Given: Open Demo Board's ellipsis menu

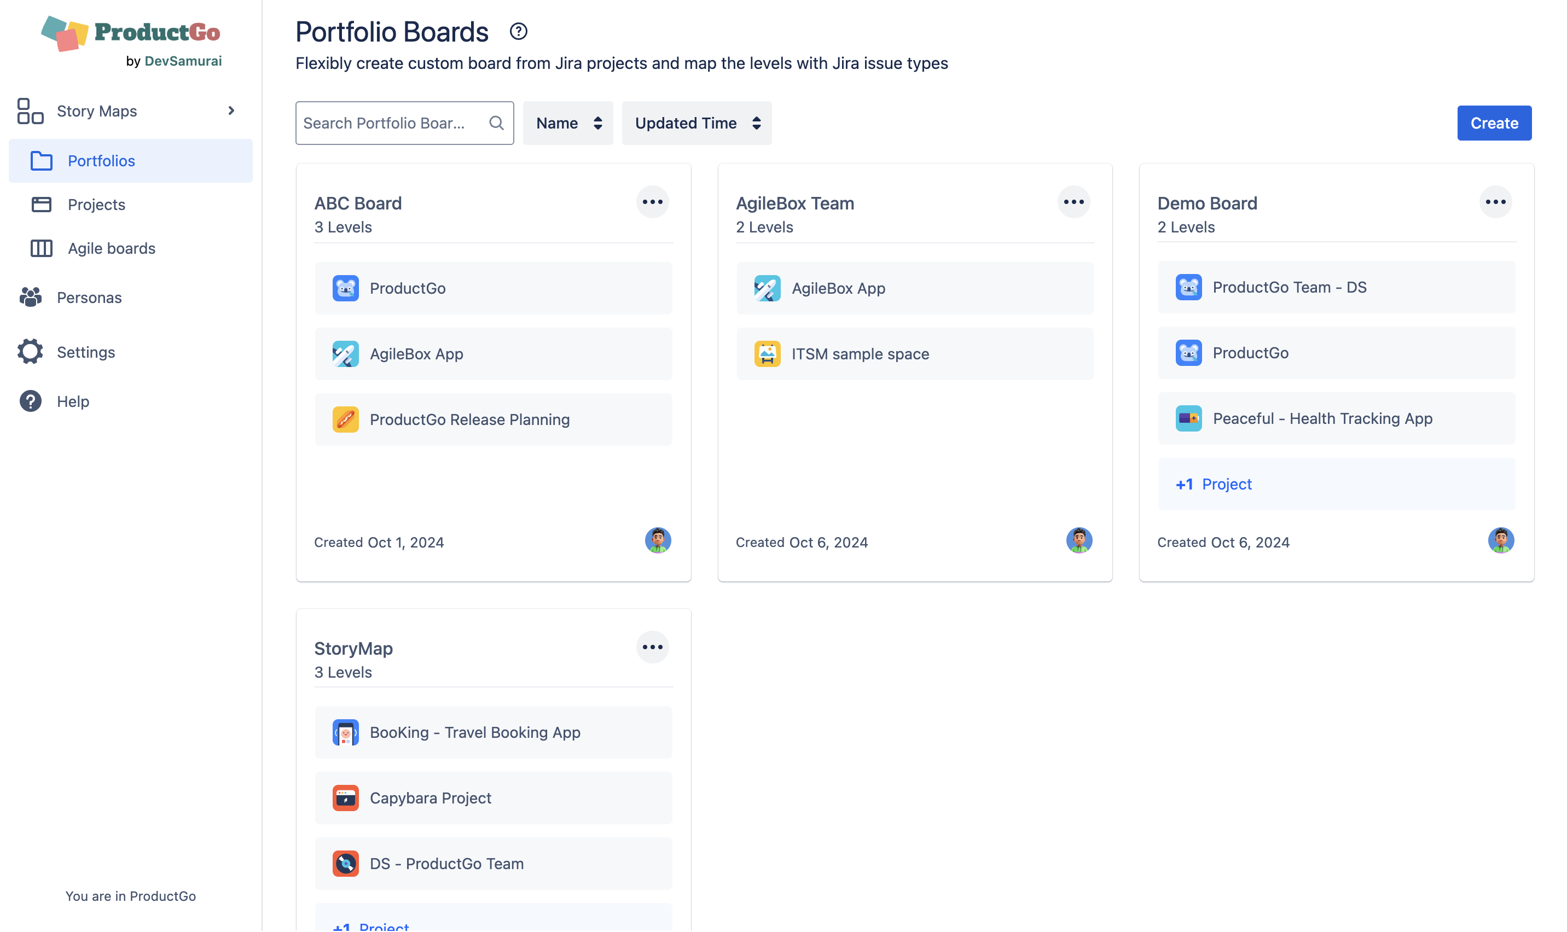Looking at the screenshot, I should [1495, 202].
